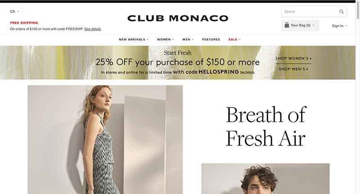Click the Club Monaco logo
360x194 pixels.
point(178,18)
